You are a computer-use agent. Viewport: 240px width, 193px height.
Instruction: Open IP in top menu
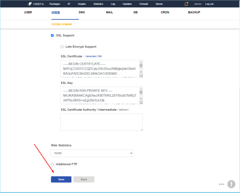tap(69, 4)
